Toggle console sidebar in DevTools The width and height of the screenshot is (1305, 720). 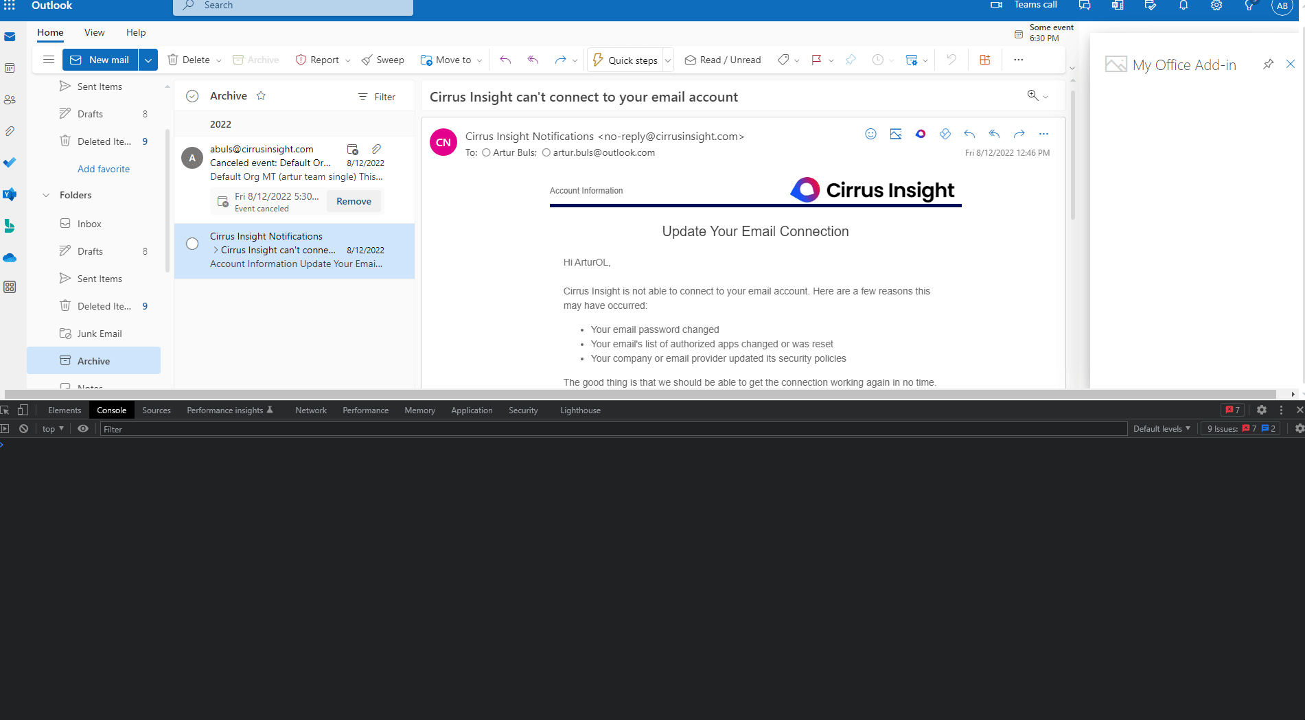point(5,428)
